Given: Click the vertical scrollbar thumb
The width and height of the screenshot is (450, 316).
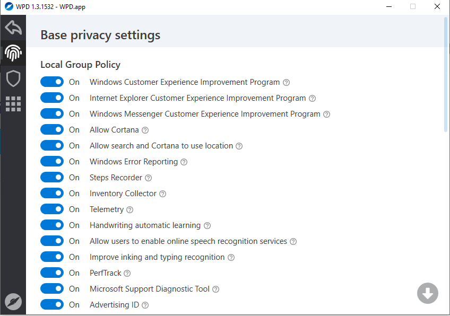Looking at the screenshot, I should [446, 74].
